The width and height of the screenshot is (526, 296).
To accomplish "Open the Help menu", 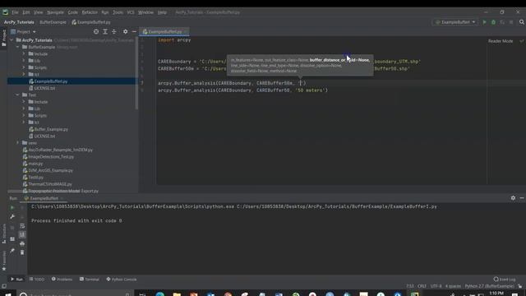I will (x=162, y=12).
